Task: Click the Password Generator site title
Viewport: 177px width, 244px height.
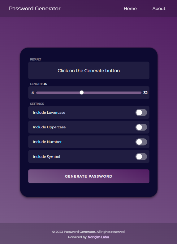Action: click(x=35, y=9)
